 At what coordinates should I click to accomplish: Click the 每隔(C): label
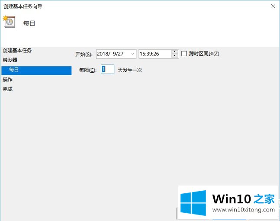coord(88,70)
